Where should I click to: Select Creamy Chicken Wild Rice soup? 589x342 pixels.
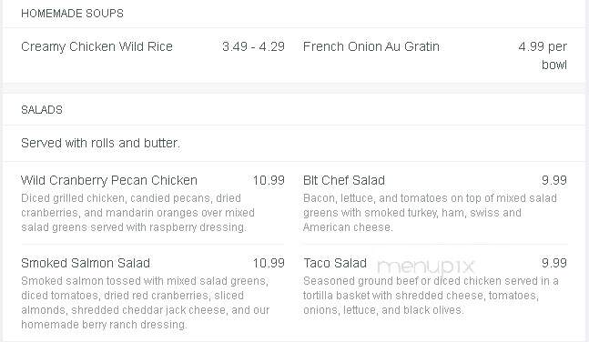click(x=96, y=46)
